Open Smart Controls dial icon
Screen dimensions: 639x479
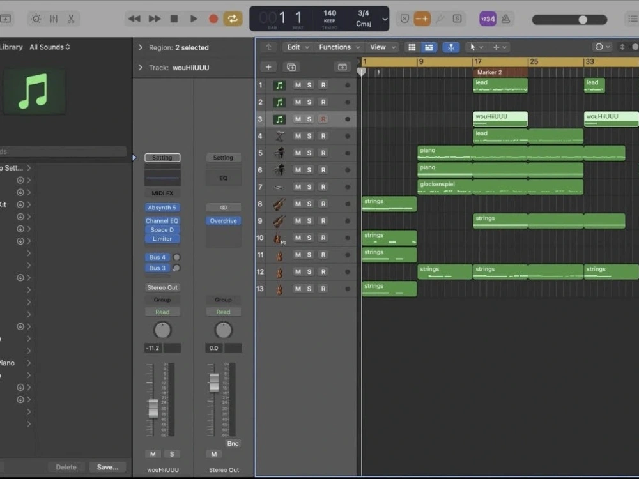[x=36, y=19]
